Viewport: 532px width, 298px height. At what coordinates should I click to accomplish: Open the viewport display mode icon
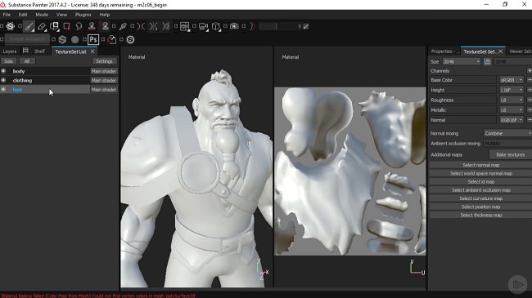pyautogui.click(x=185, y=26)
